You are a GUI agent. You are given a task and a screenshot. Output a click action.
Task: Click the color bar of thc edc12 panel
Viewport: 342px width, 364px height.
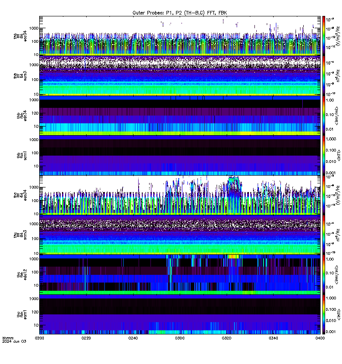[324, 275]
